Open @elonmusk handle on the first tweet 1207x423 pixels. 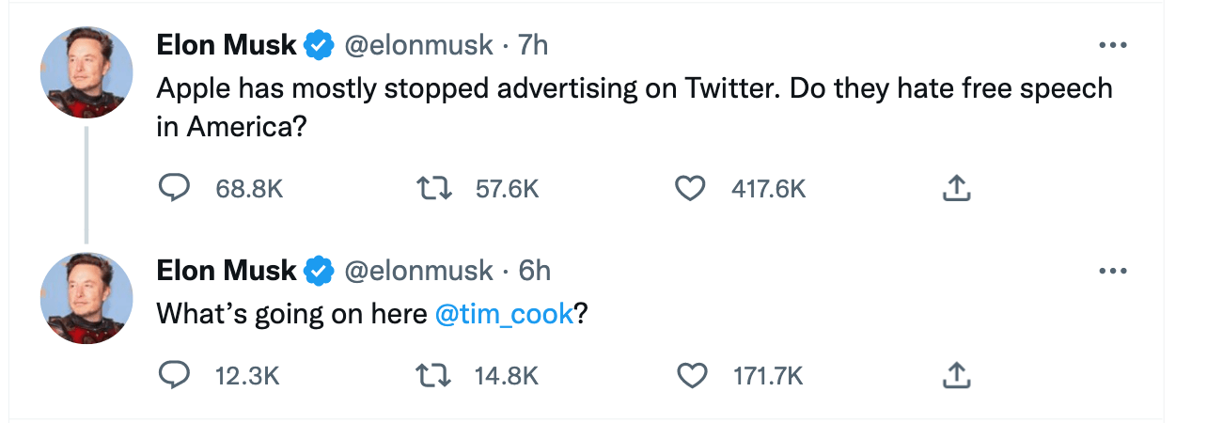[419, 45]
